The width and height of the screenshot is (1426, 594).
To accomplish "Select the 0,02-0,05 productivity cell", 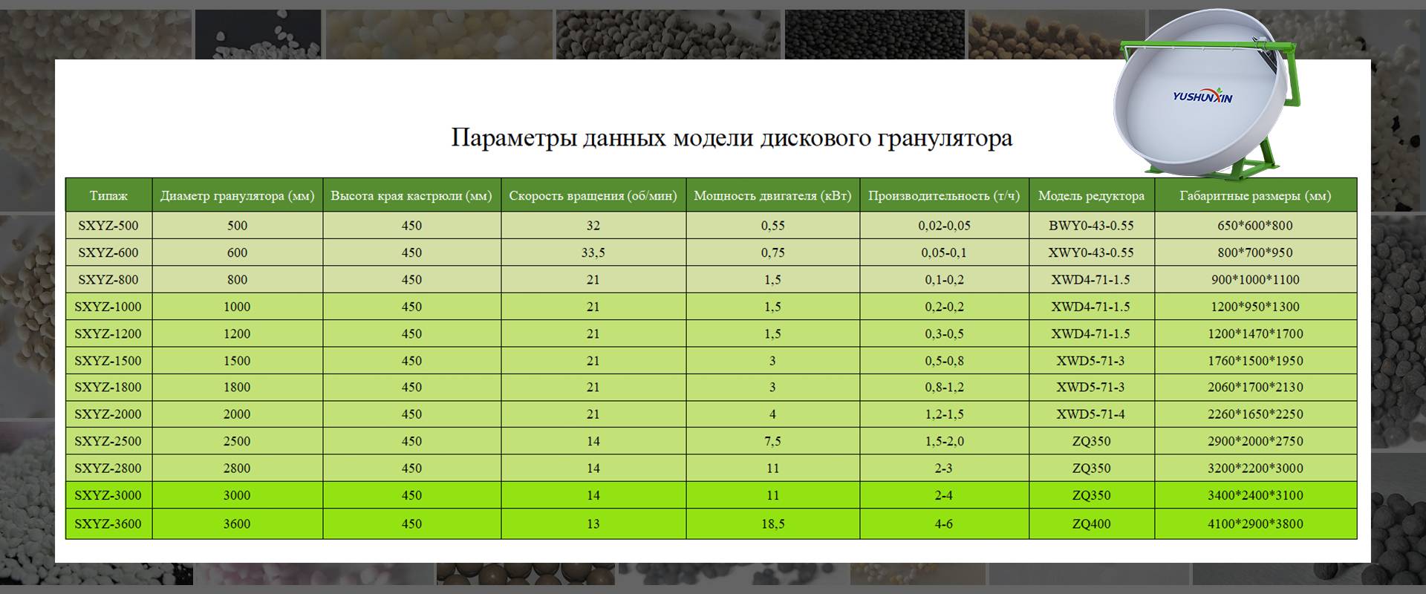I will click(944, 226).
